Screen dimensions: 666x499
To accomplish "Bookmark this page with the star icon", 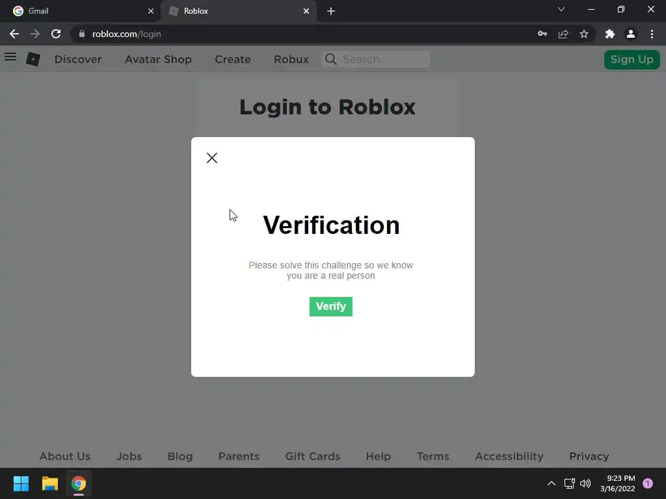I will coord(584,34).
